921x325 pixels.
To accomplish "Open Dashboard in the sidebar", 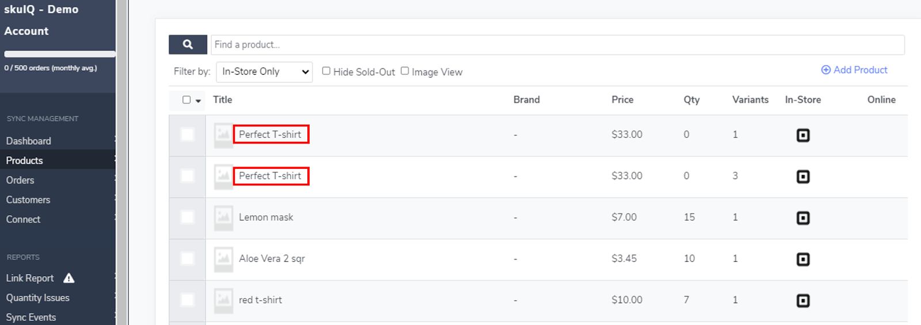I will pos(29,141).
